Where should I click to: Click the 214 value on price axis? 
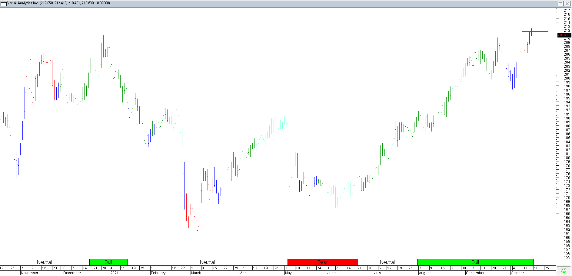(x=567, y=23)
